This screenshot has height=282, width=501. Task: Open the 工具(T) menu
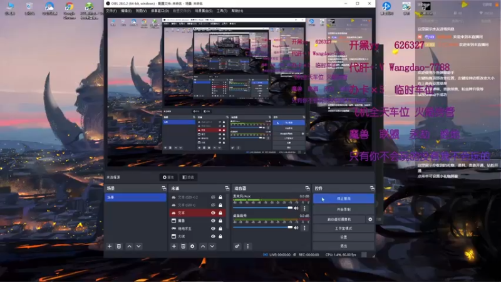pos(222,11)
